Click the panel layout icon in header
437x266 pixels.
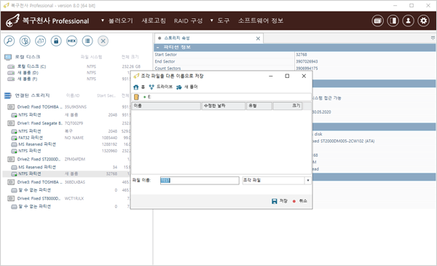[393, 20]
